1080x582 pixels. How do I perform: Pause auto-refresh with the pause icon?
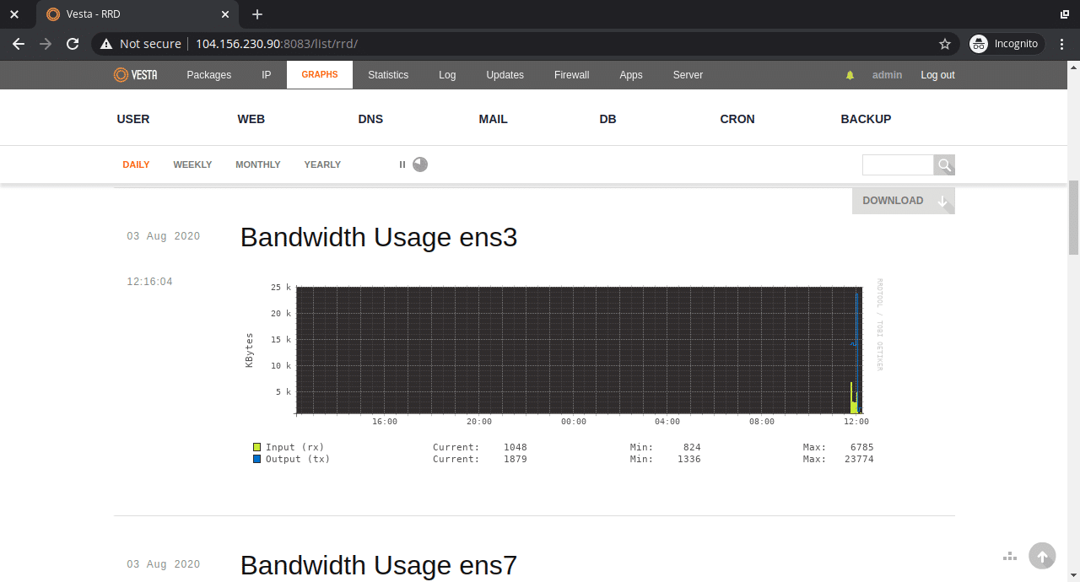[402, 164]
